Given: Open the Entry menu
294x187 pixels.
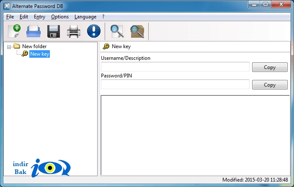Looking at the screenshot, I should tap(39, 17).
